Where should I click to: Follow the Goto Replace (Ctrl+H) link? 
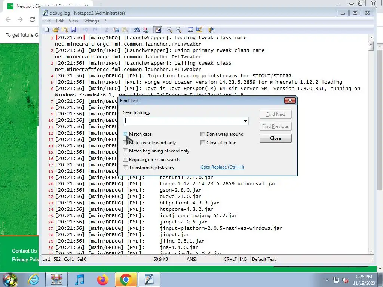tap(222, 167)
